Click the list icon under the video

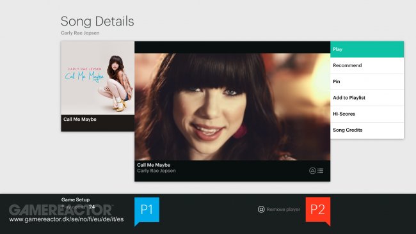320,171
